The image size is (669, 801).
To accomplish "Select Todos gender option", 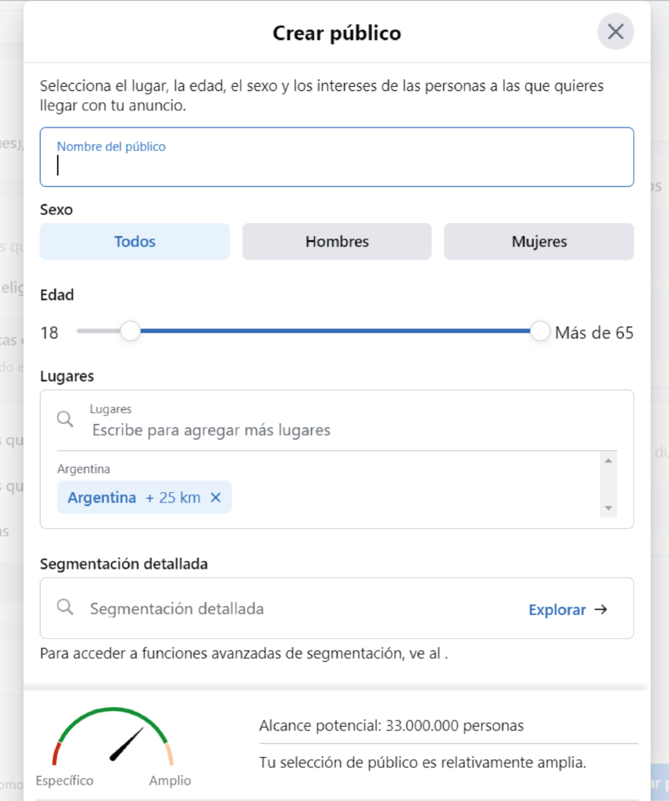I will coord(134,242).
